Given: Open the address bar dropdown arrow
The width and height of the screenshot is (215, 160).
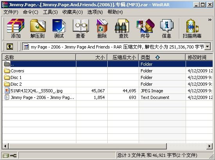Looking at the screenshot, I should [208, 47].
